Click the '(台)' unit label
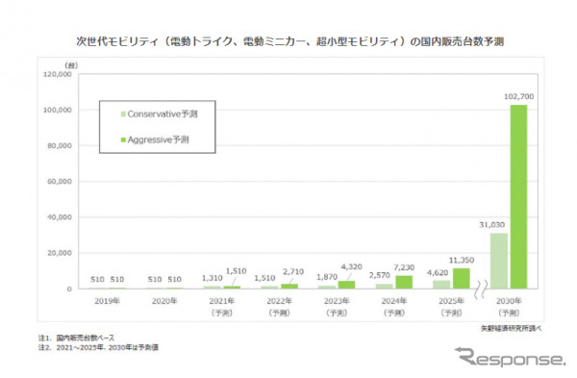577x378 pixels. [x=71, y=65]
